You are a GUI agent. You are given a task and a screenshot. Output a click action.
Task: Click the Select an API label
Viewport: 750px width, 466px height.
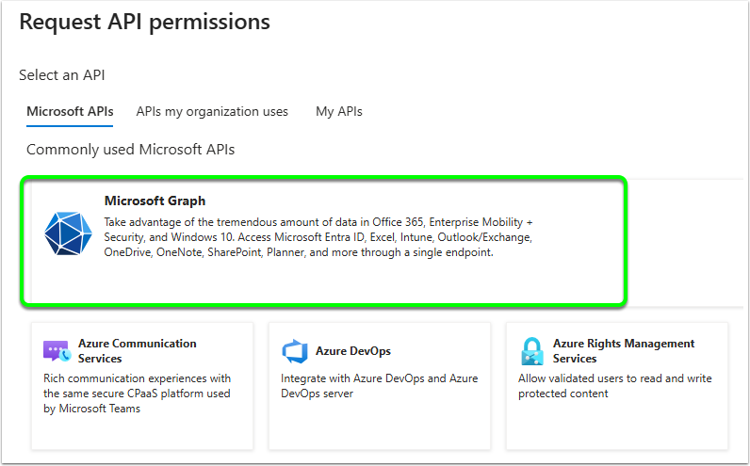(x=61, y=75)
